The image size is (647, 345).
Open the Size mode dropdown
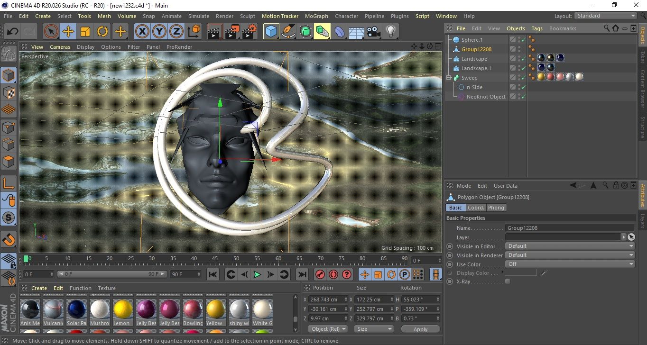[x=373, y=329]
